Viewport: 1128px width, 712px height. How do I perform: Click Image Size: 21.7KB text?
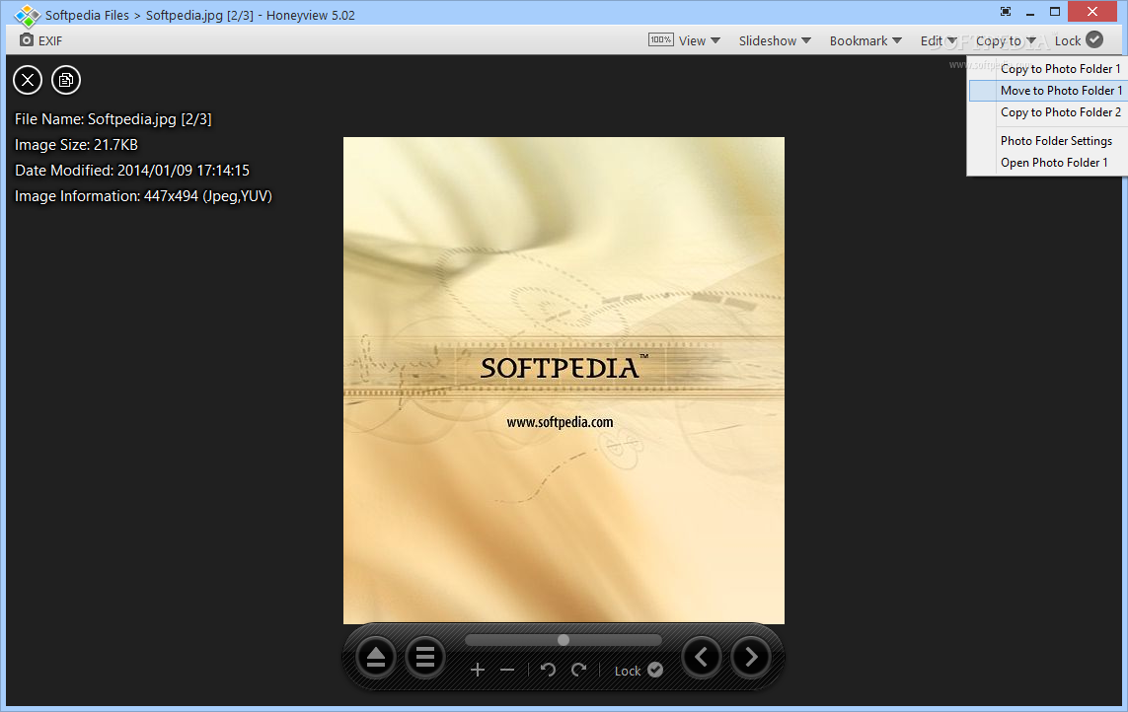76,145
